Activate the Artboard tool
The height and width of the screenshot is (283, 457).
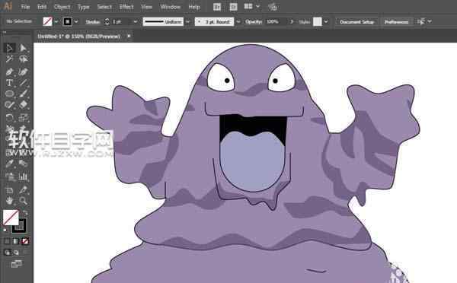point(9,190)
